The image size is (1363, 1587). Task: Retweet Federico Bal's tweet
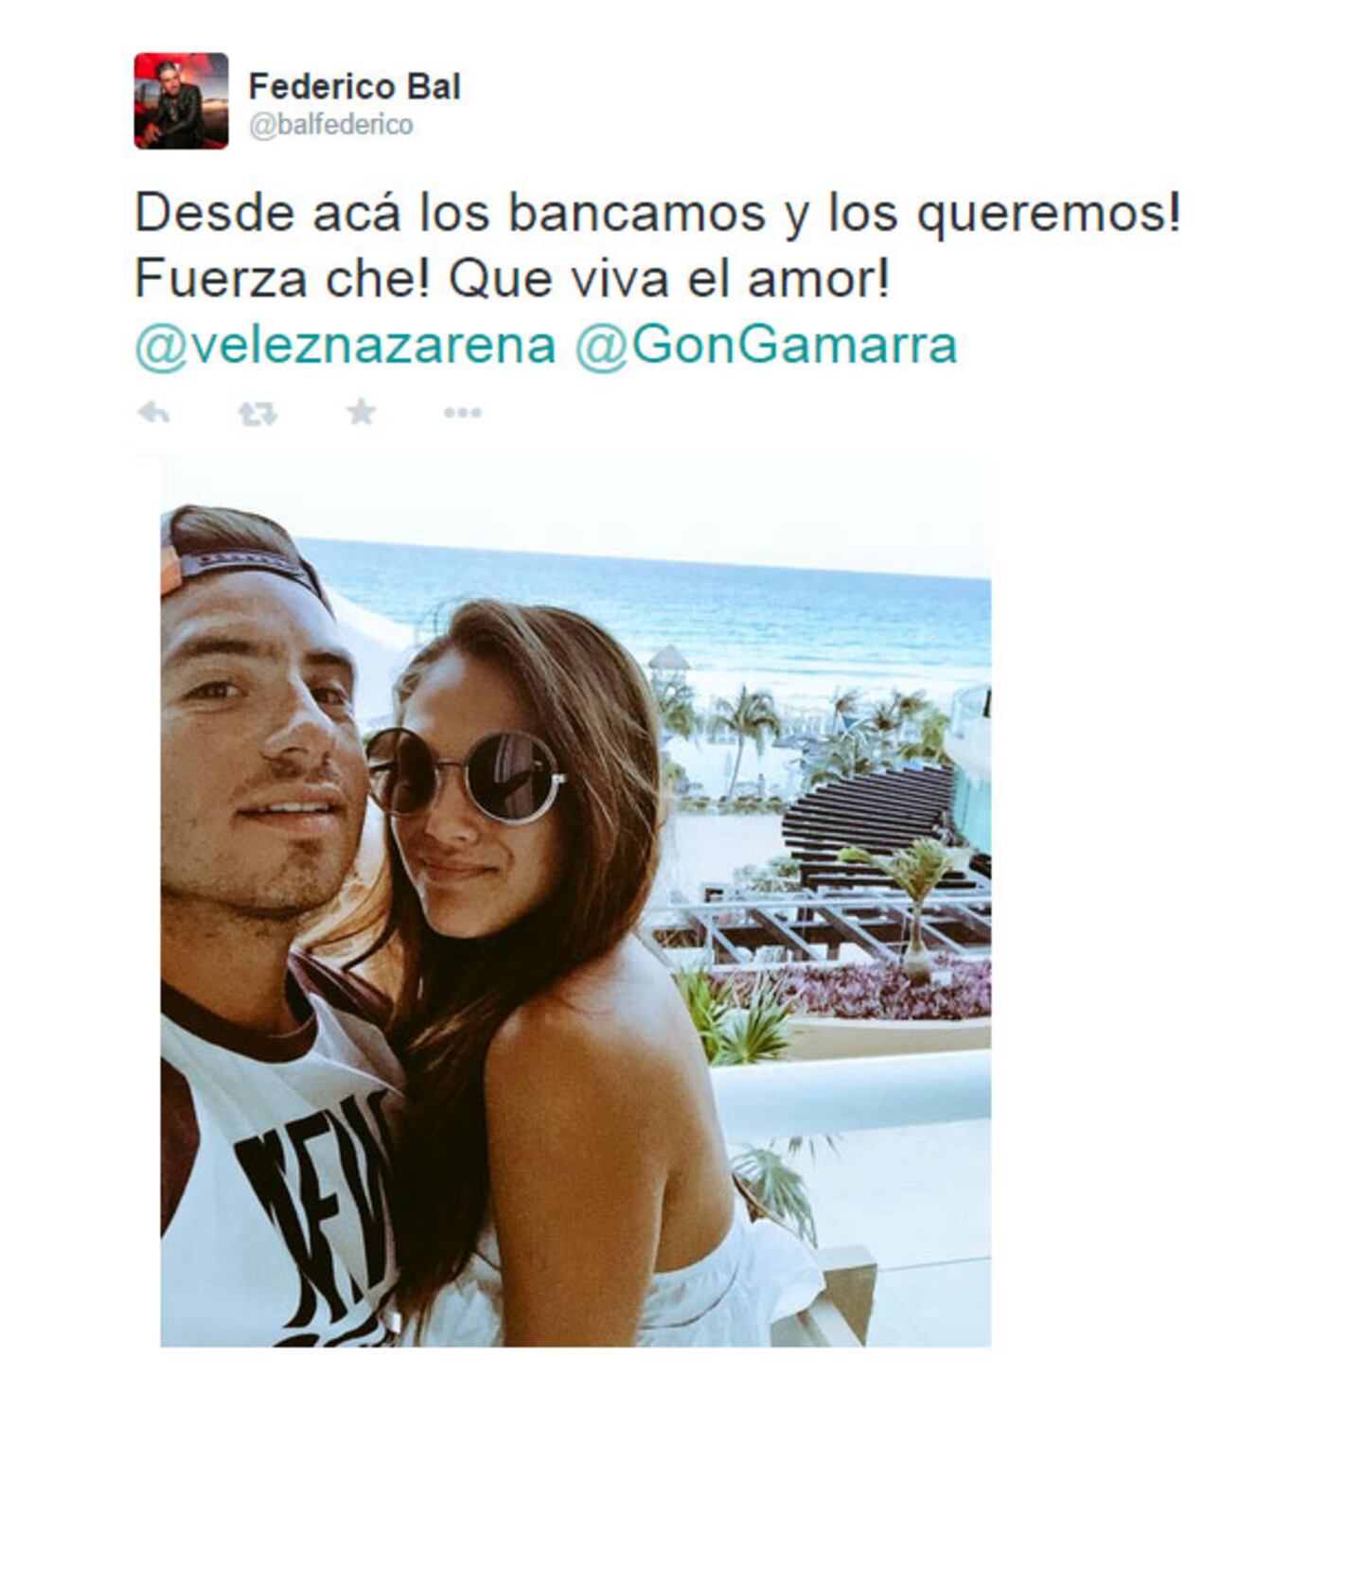(x=257, y=414)
